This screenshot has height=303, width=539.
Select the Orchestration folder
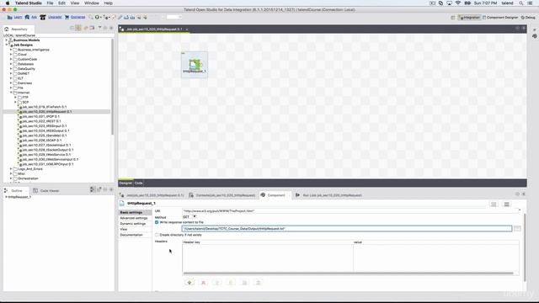click(28, 178)
